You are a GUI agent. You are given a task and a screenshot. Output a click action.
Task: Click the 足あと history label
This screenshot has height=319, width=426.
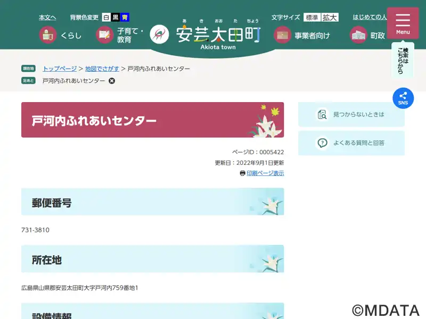coord(28,81)
